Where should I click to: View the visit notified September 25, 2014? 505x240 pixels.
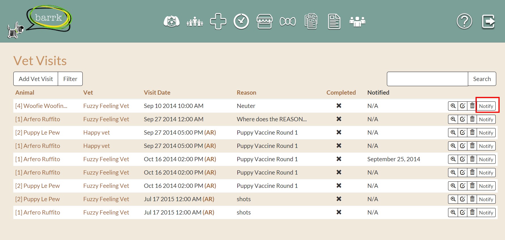click(453, 159)
